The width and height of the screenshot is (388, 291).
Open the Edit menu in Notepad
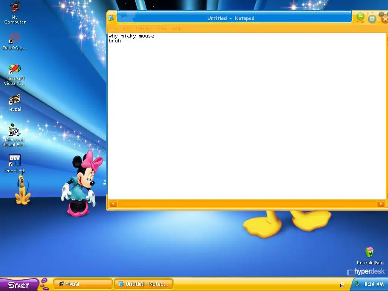[127, 28]
